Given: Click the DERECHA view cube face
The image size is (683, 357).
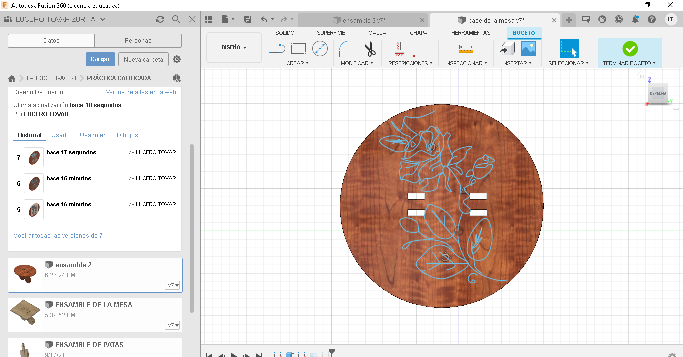Looking at the screenshot, I should 658,94.
